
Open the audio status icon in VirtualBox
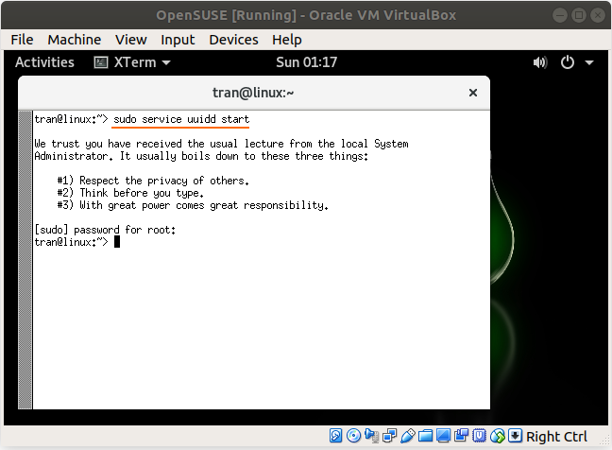click(371, 436)
